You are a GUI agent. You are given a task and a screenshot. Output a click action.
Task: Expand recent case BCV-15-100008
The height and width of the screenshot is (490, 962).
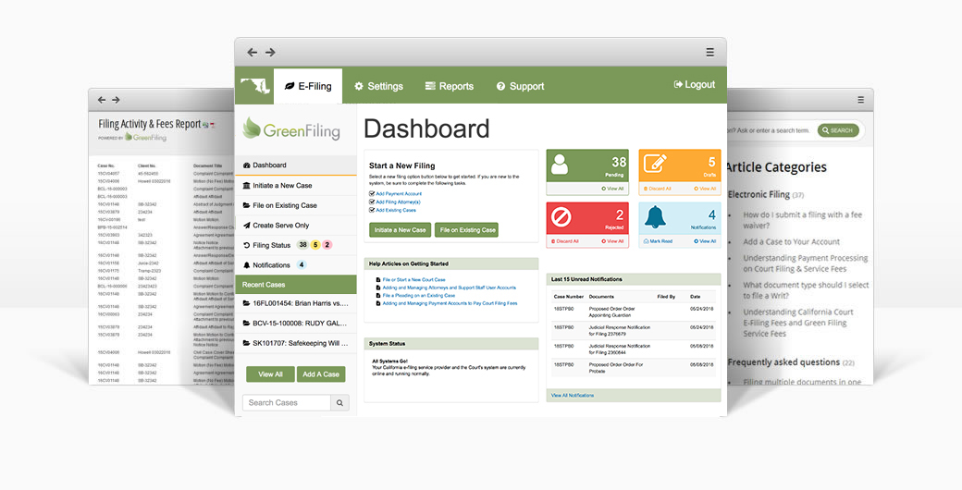295,323
